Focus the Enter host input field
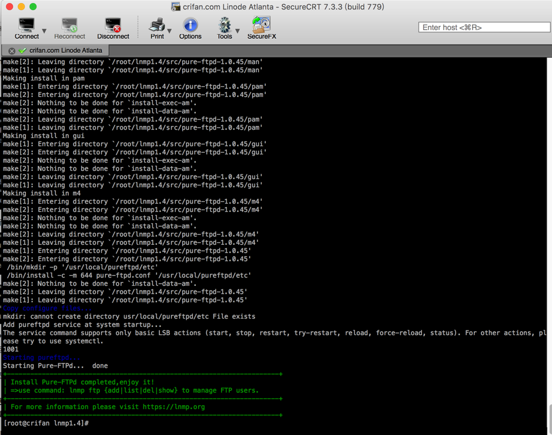Screen dimensions: 552x435 tap(484, 28)
